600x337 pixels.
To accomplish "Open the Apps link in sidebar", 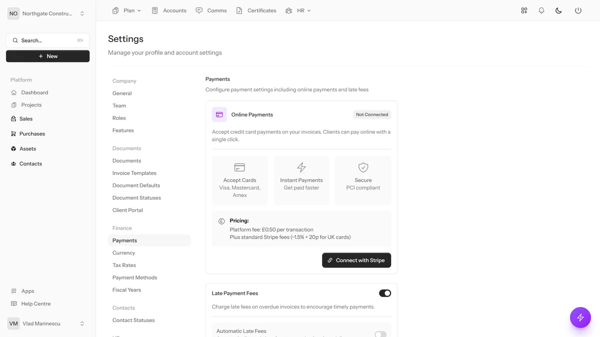I will 28,291.
